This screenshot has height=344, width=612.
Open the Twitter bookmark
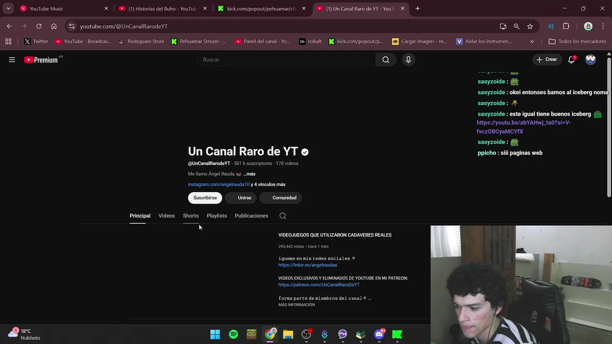coord(36,42)
